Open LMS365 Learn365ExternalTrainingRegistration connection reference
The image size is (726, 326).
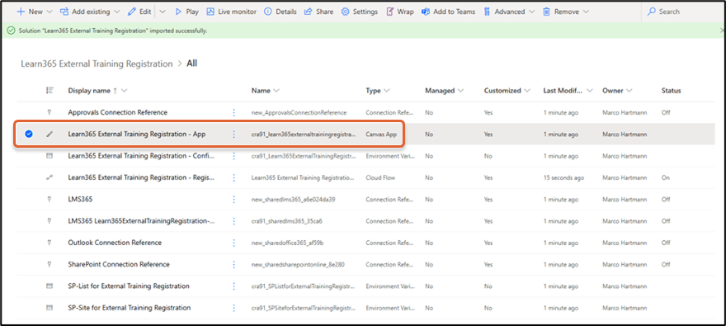pyautogui.click(x=141, y=221)
